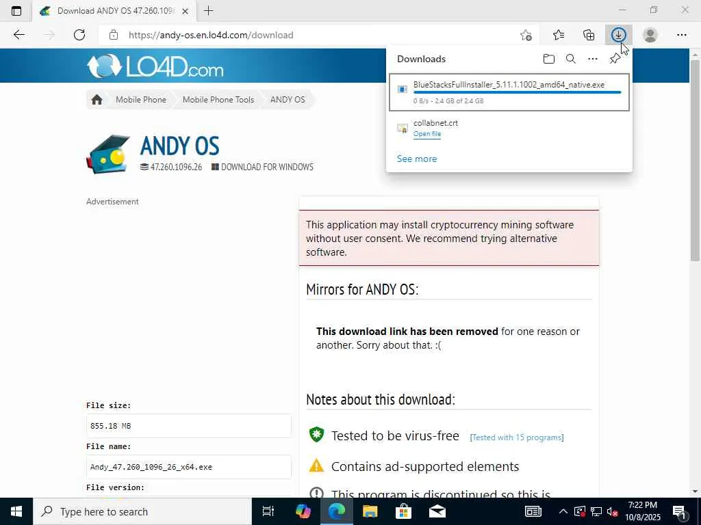Viewport: 701px width, 525px height.
Task: Click the ANDY OS app icon
Action: point(108,154)
